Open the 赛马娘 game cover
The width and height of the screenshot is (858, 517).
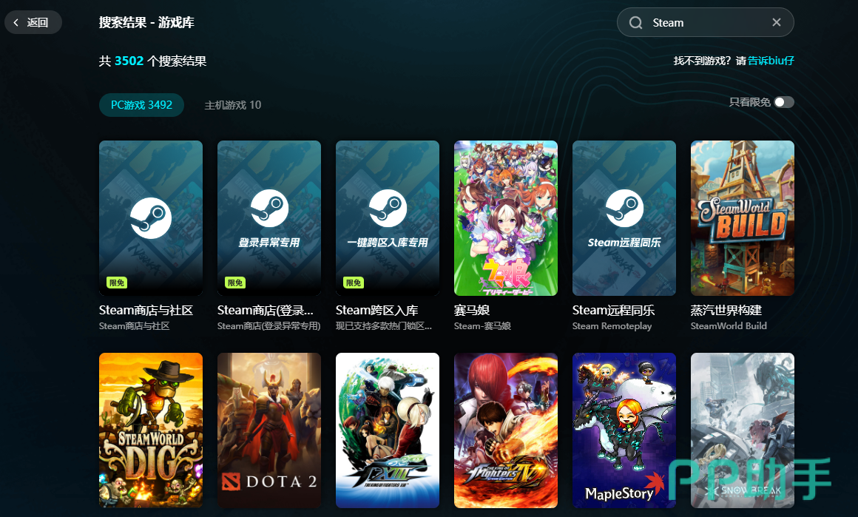tap(506, 217)
